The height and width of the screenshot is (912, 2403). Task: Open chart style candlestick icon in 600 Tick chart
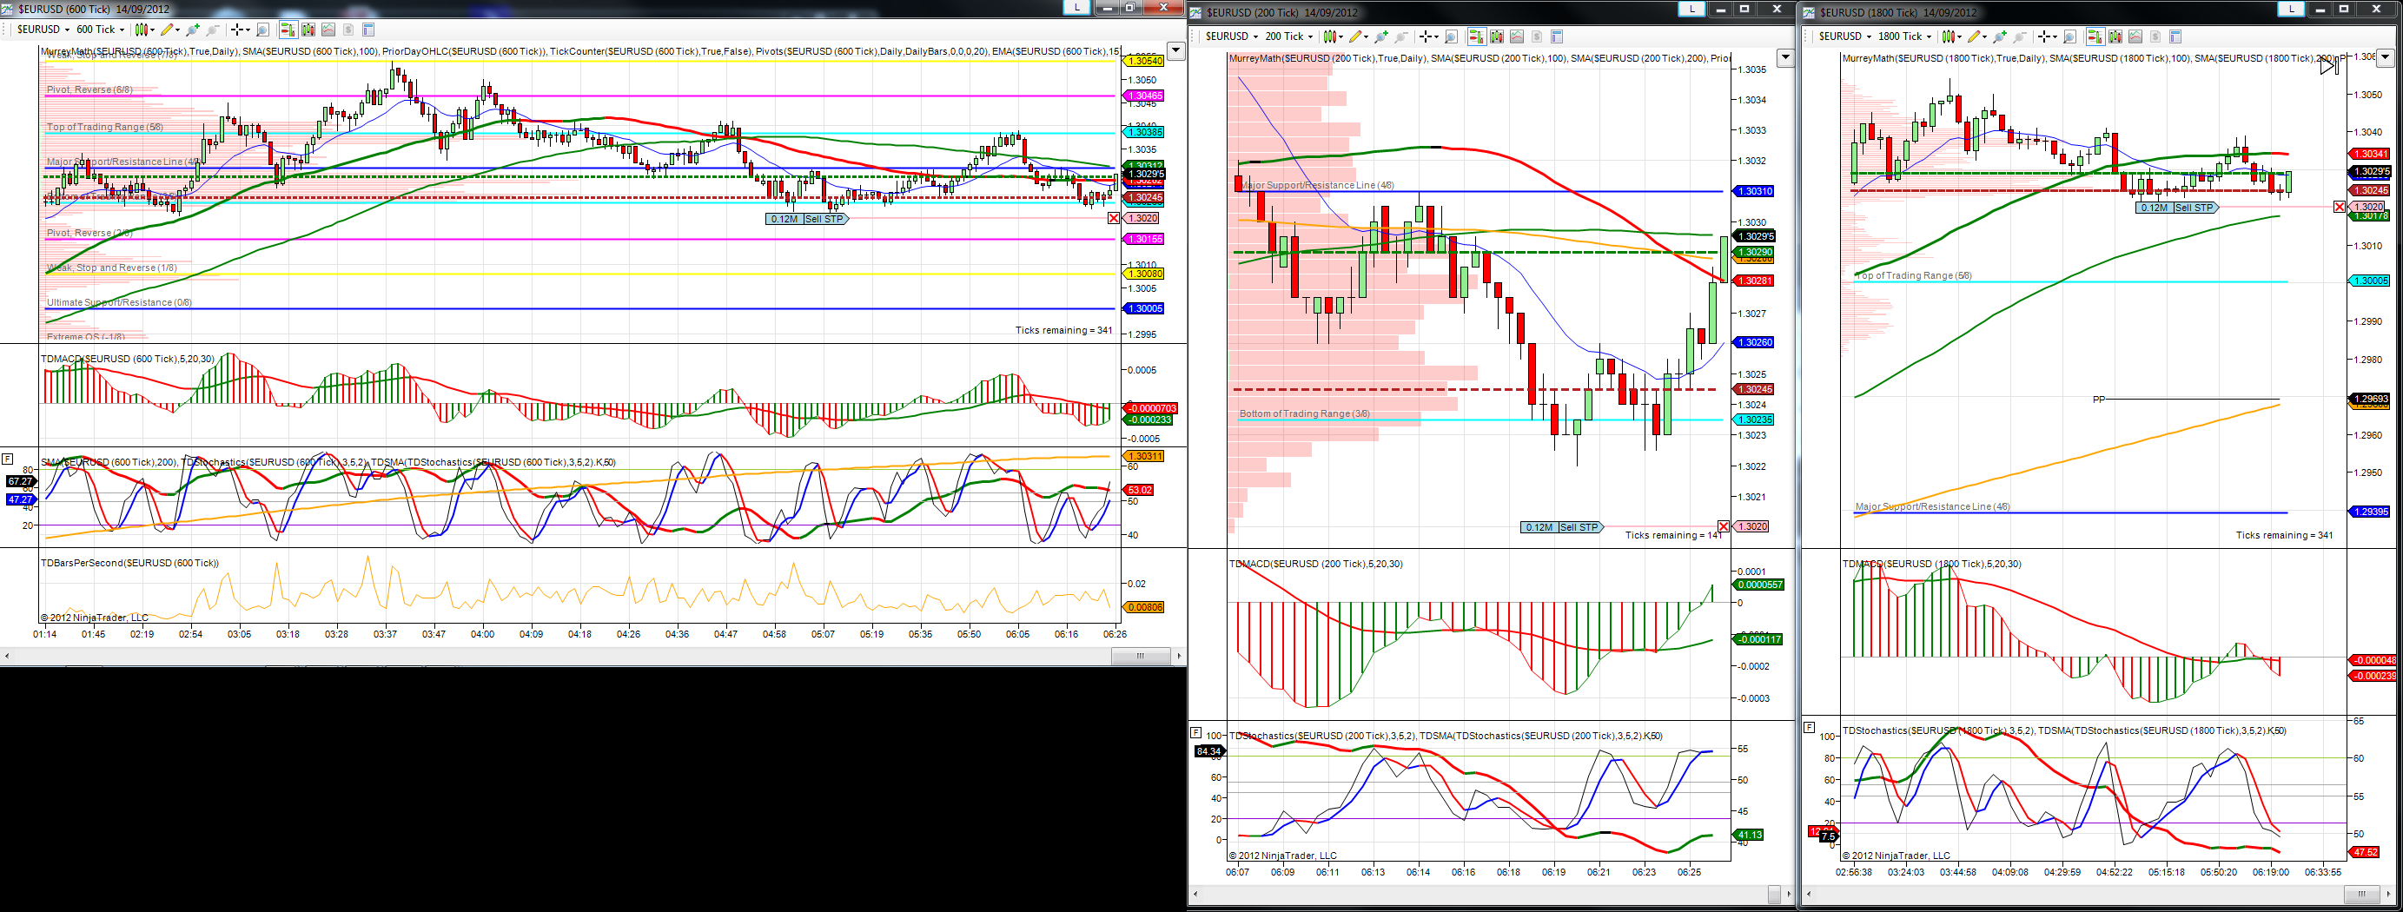click(x=142, y=30)
